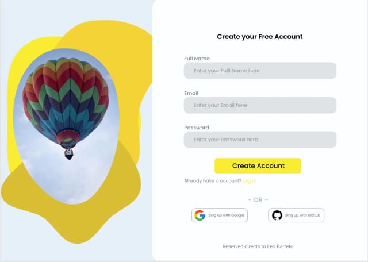This screenshot has width=368, height=262.
Task: Select the 'Sing up with GitHub' text
Action: [x=302, y=215]
